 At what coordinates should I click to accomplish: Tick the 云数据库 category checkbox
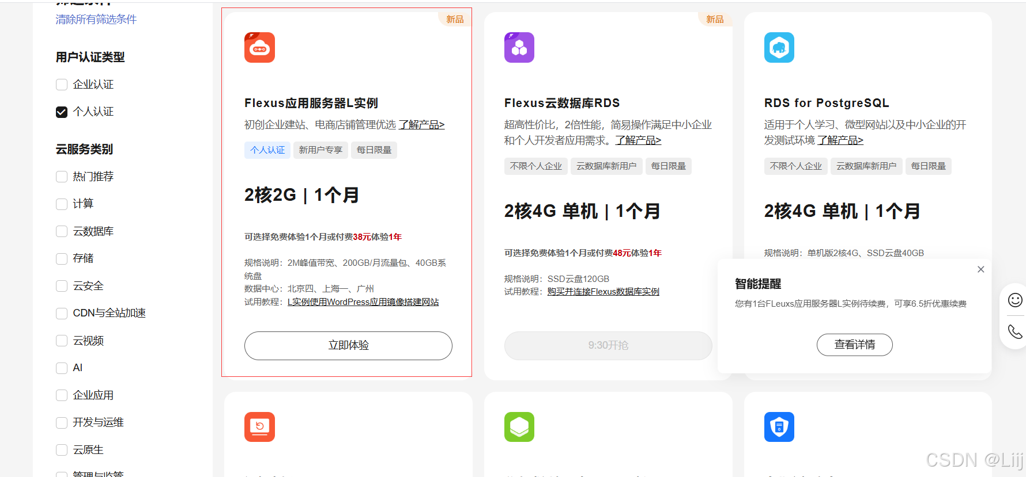tap(62, 231)
